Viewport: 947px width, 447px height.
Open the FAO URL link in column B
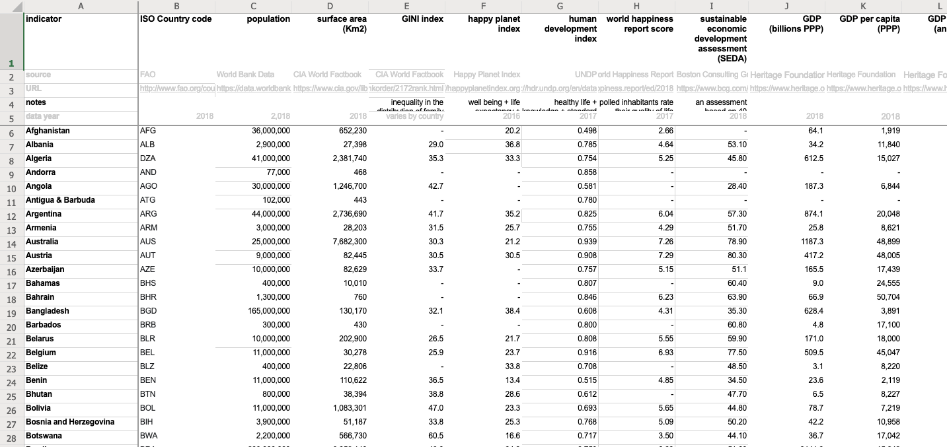[177, 88]
